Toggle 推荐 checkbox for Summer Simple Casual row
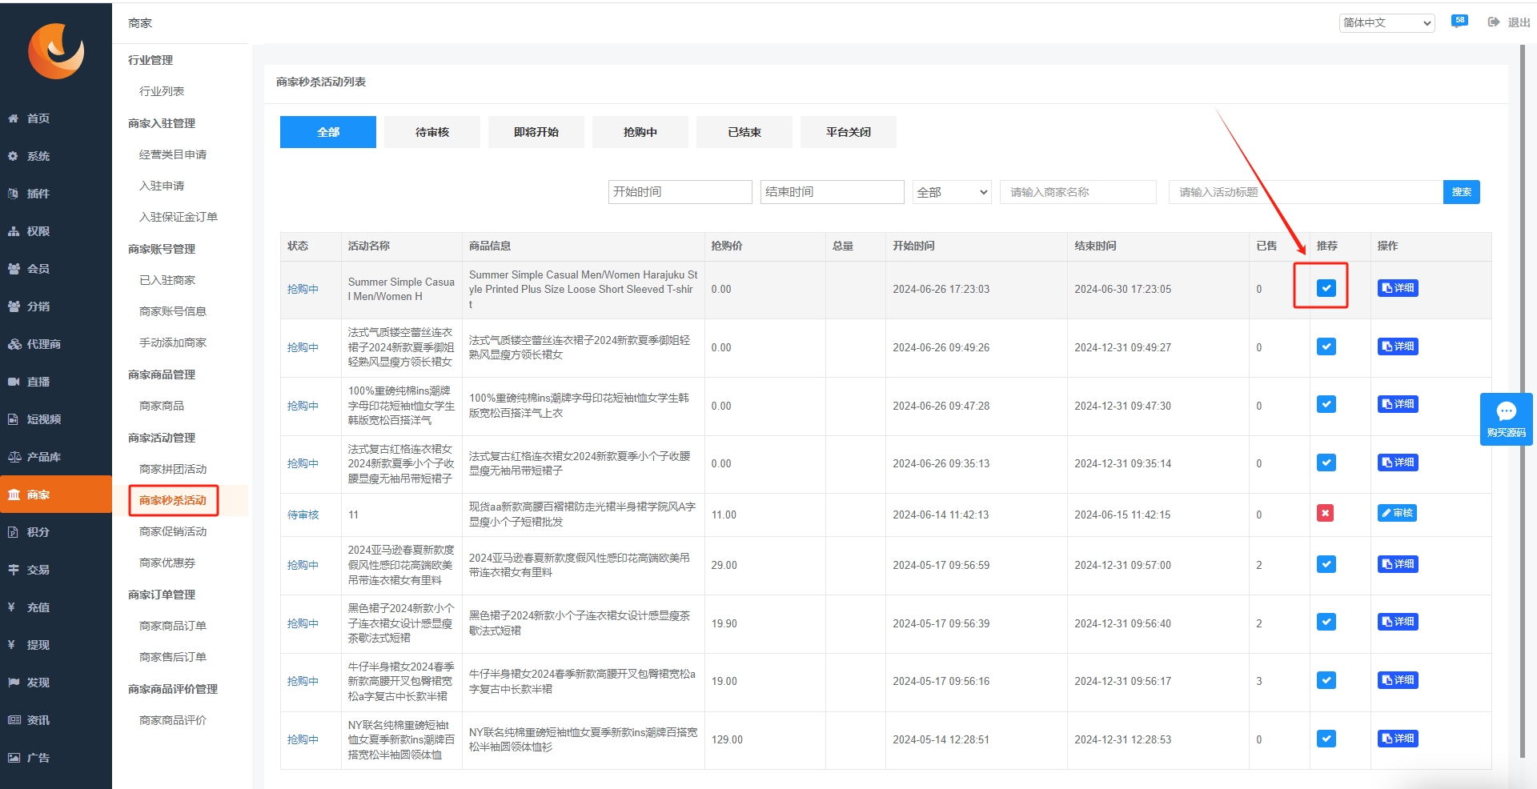Screen dimensions: 1537x789 click(1326, 288)
